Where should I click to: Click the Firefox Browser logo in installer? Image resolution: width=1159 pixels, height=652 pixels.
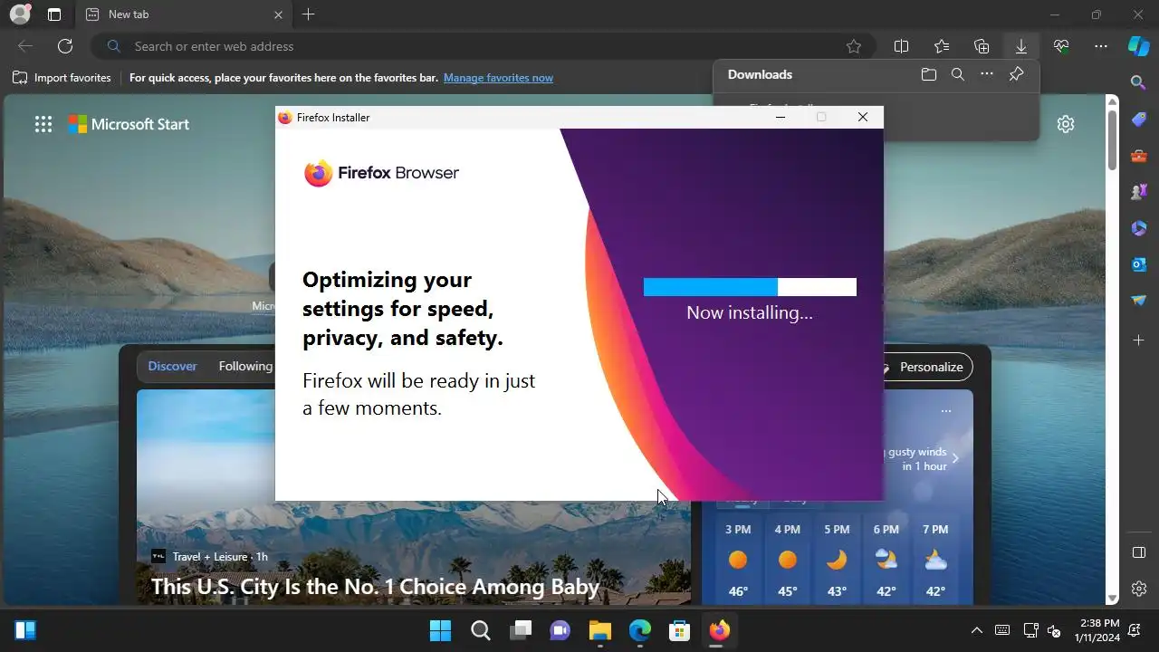[381, 173]
